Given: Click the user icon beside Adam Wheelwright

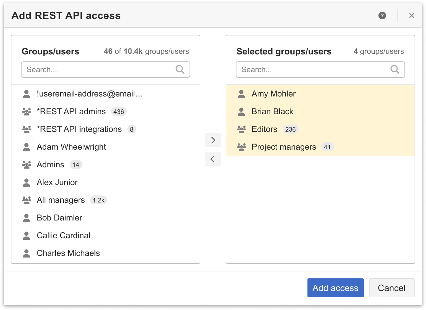Looking at the screenshot, I should [27, 147].
